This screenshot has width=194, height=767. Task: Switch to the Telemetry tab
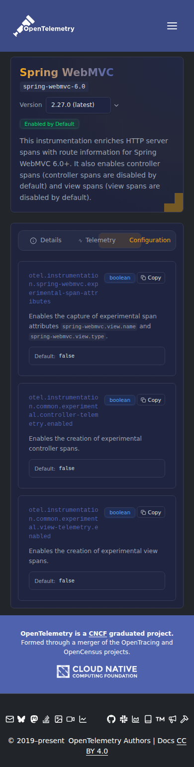97,240
